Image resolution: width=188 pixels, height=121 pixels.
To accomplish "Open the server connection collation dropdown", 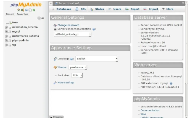I will click(72, 34).
